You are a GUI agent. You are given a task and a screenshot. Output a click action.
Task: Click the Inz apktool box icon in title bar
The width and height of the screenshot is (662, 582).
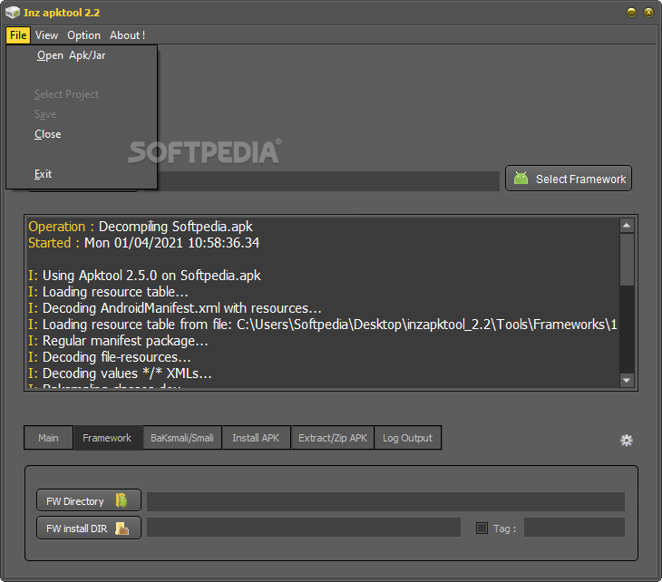coord(13,13)
